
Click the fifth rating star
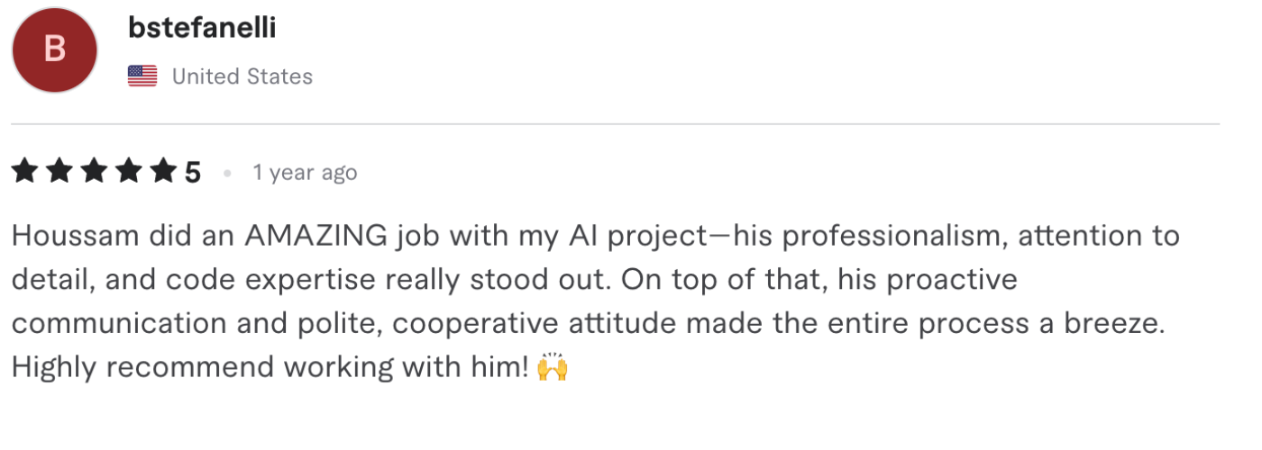pos(162,171)
